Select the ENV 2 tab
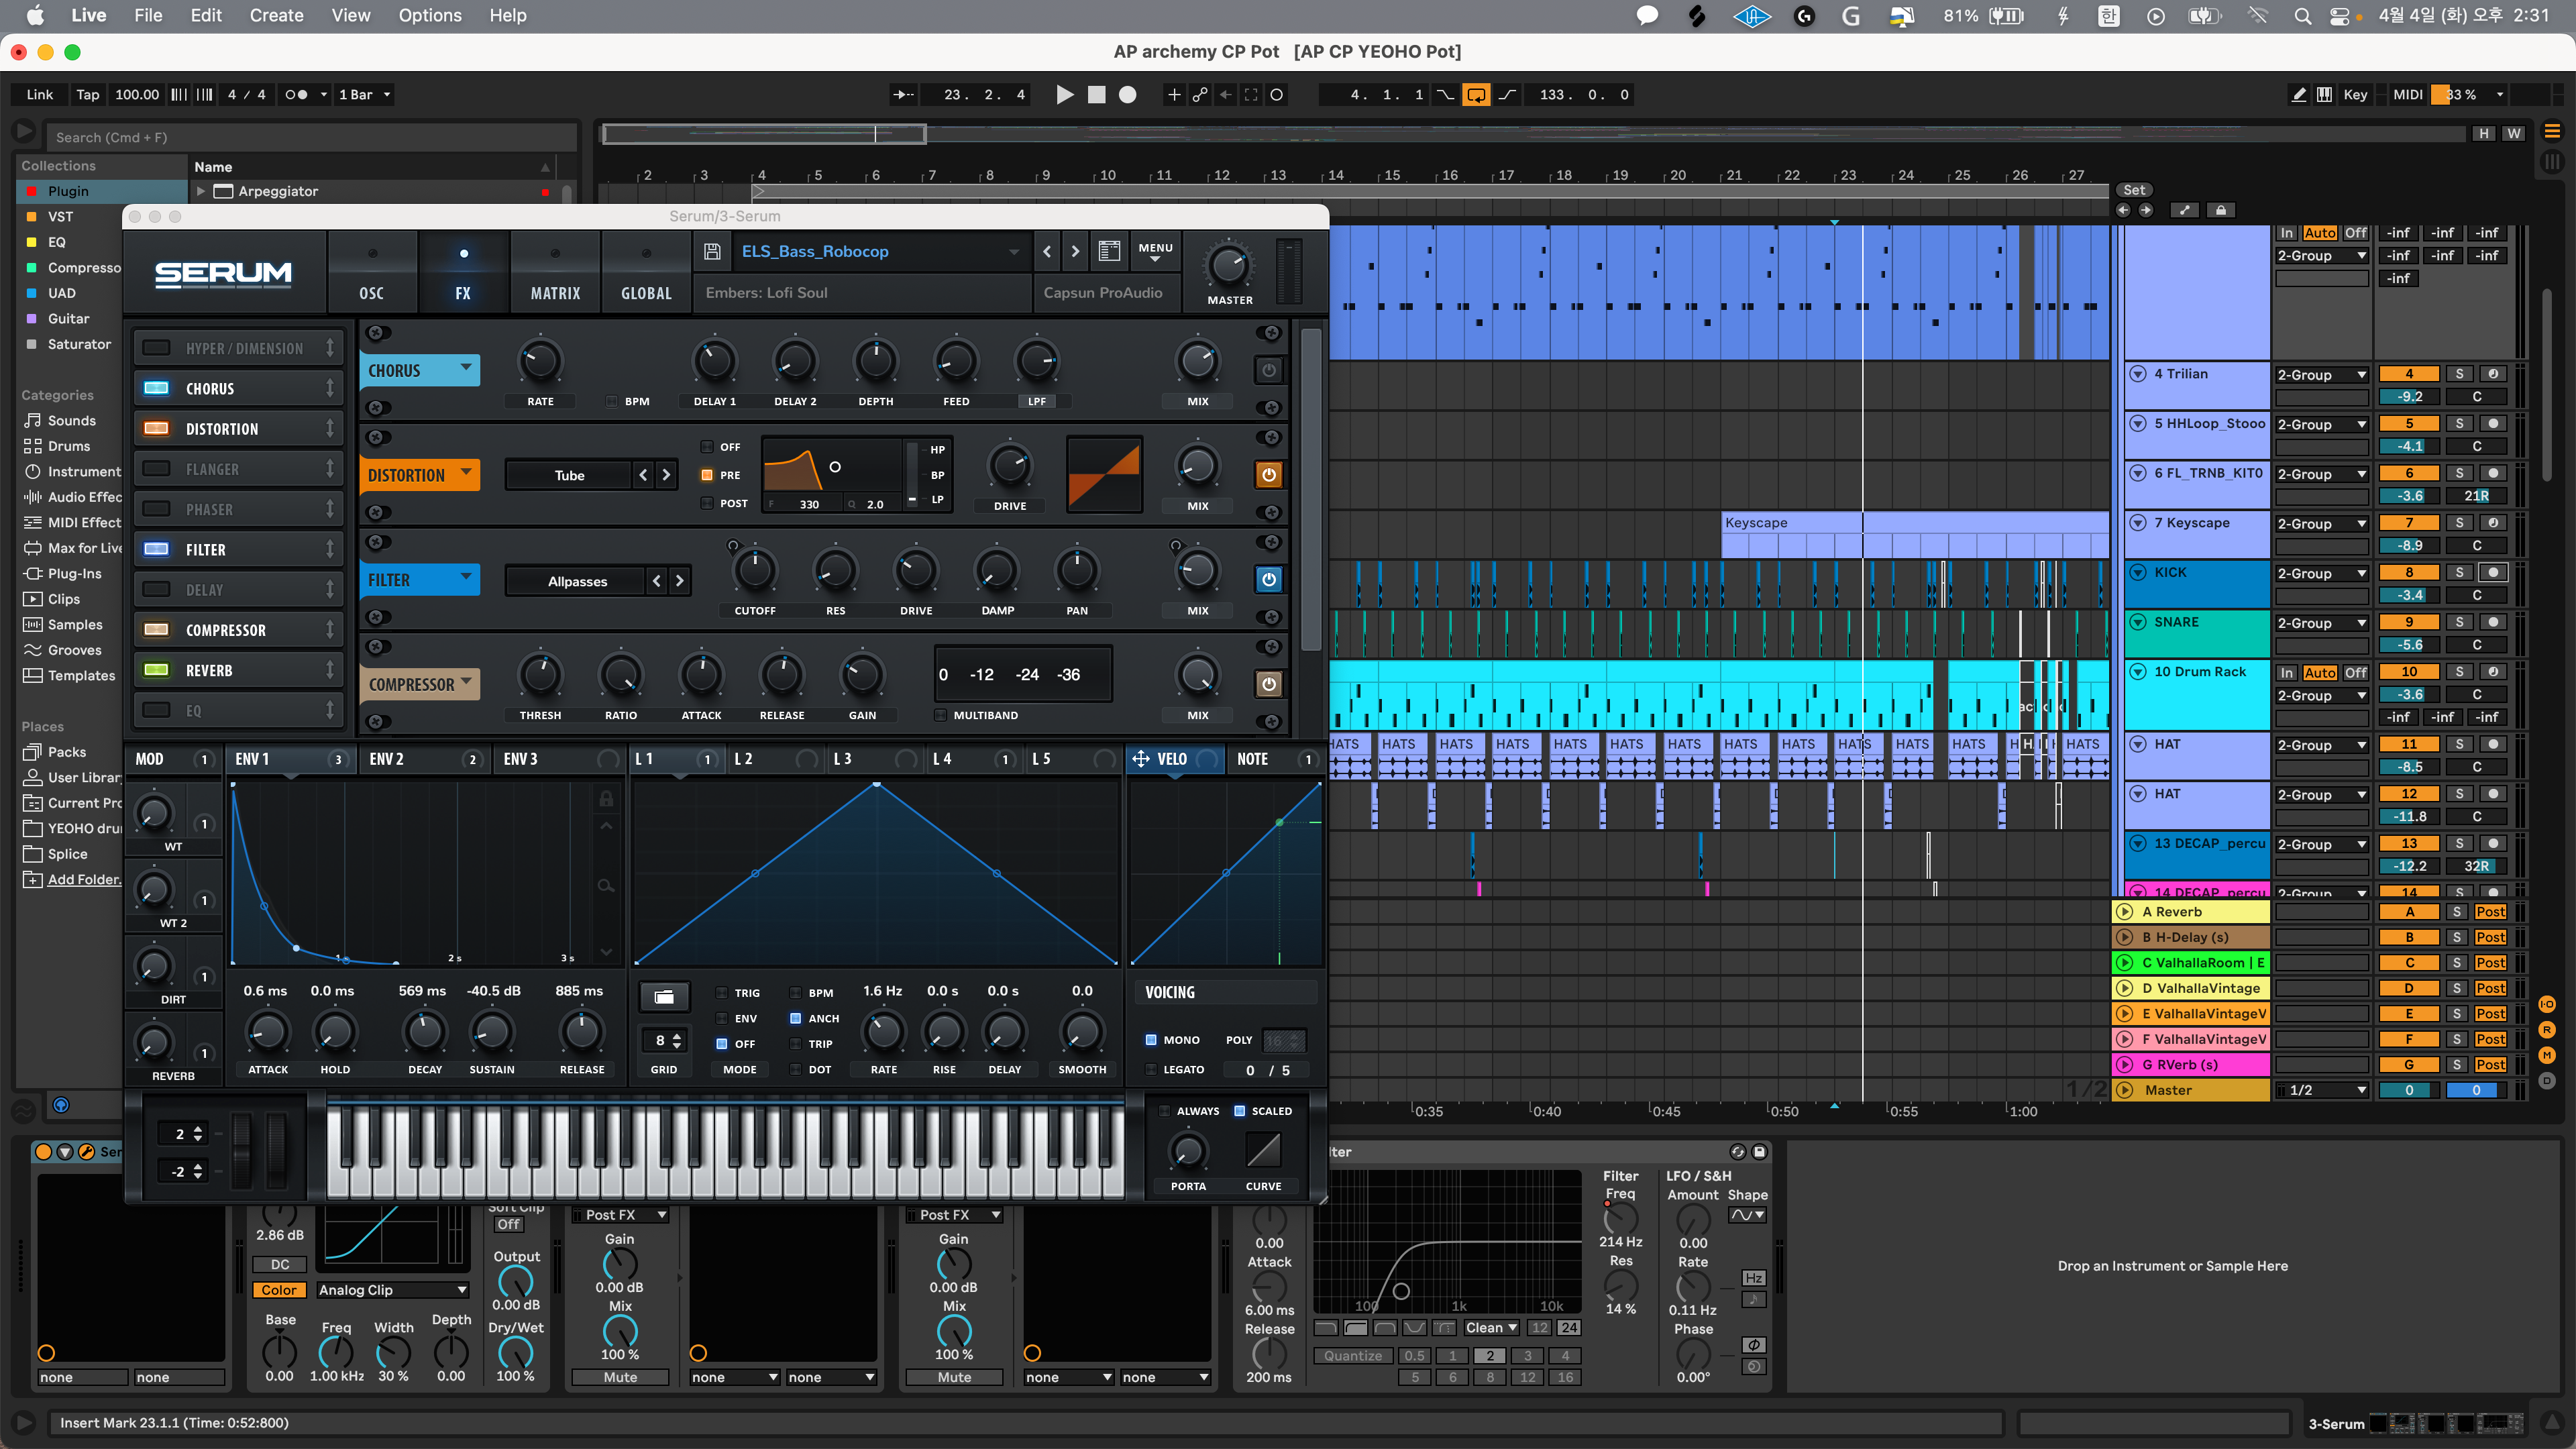The width and height of the screenshot is (2576, 1449). (x=425, y=759)
